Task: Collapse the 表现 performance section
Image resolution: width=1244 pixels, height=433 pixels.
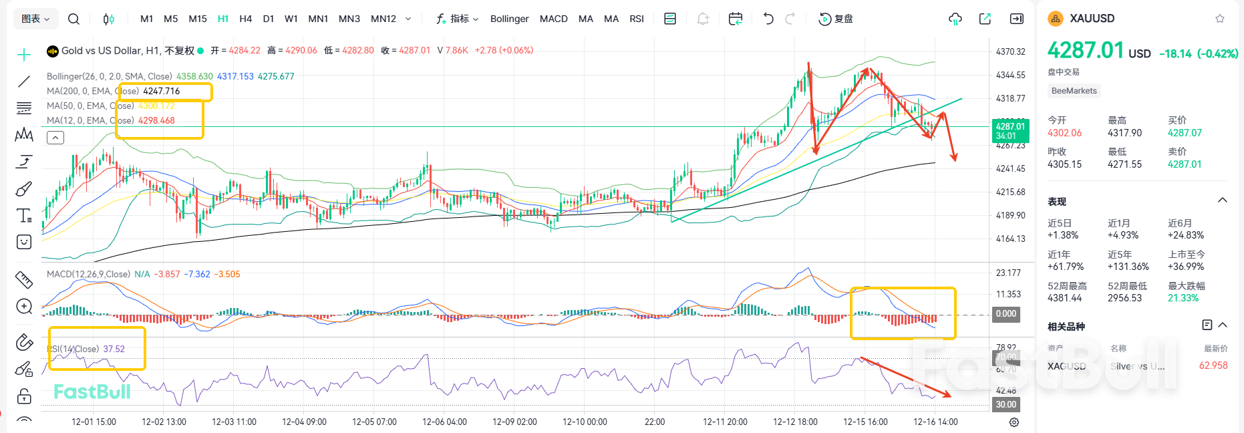Action: (x=1223, y=200)
